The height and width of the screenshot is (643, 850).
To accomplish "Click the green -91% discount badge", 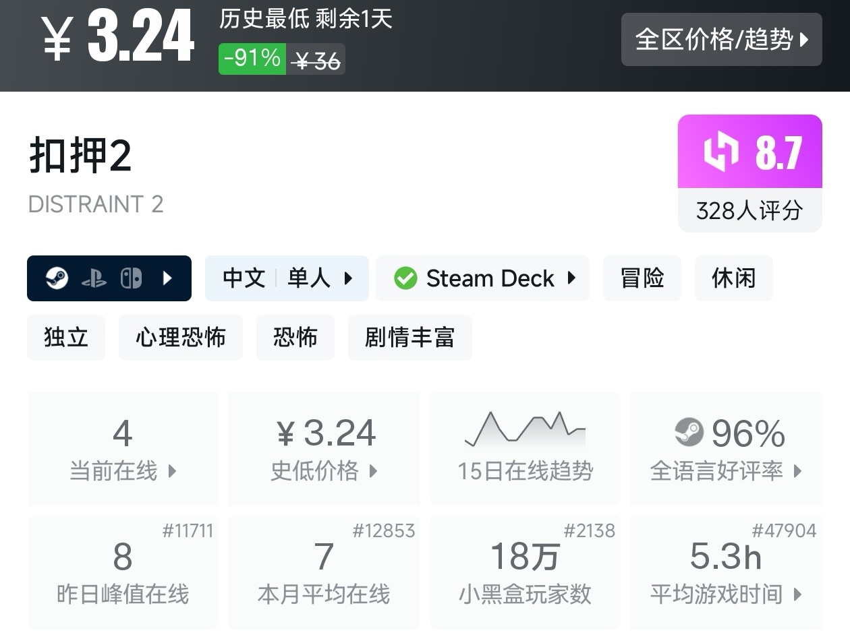I will [252, 59].
